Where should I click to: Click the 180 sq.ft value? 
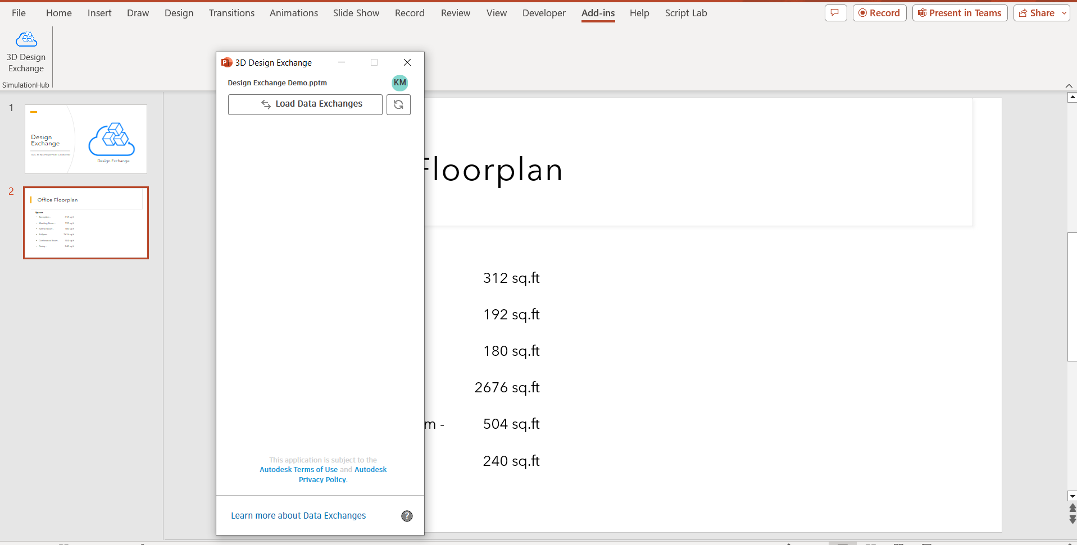tap(511, 351)
